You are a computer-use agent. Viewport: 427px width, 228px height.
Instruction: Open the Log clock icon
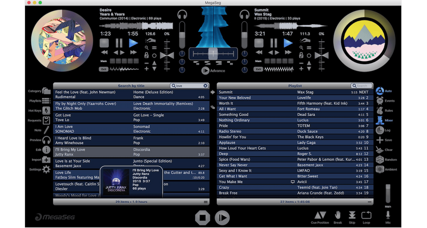(380, 130)
